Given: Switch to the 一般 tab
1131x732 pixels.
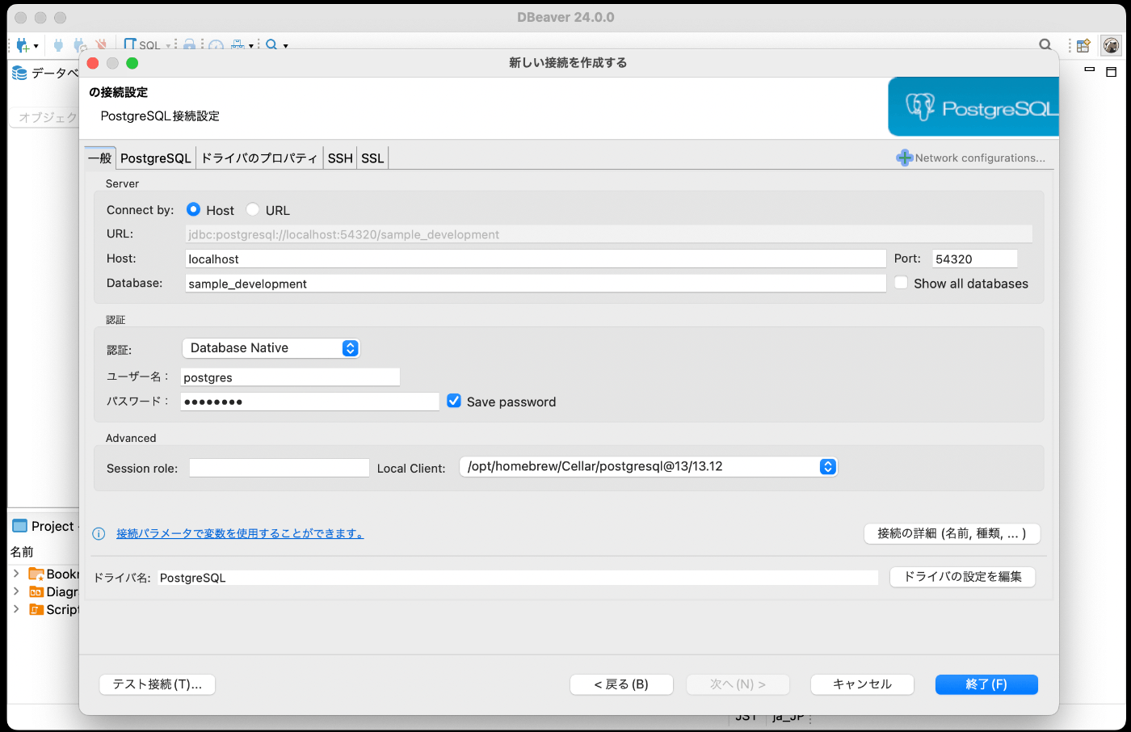Looking at the screenshot, I should tap(100, 158).
